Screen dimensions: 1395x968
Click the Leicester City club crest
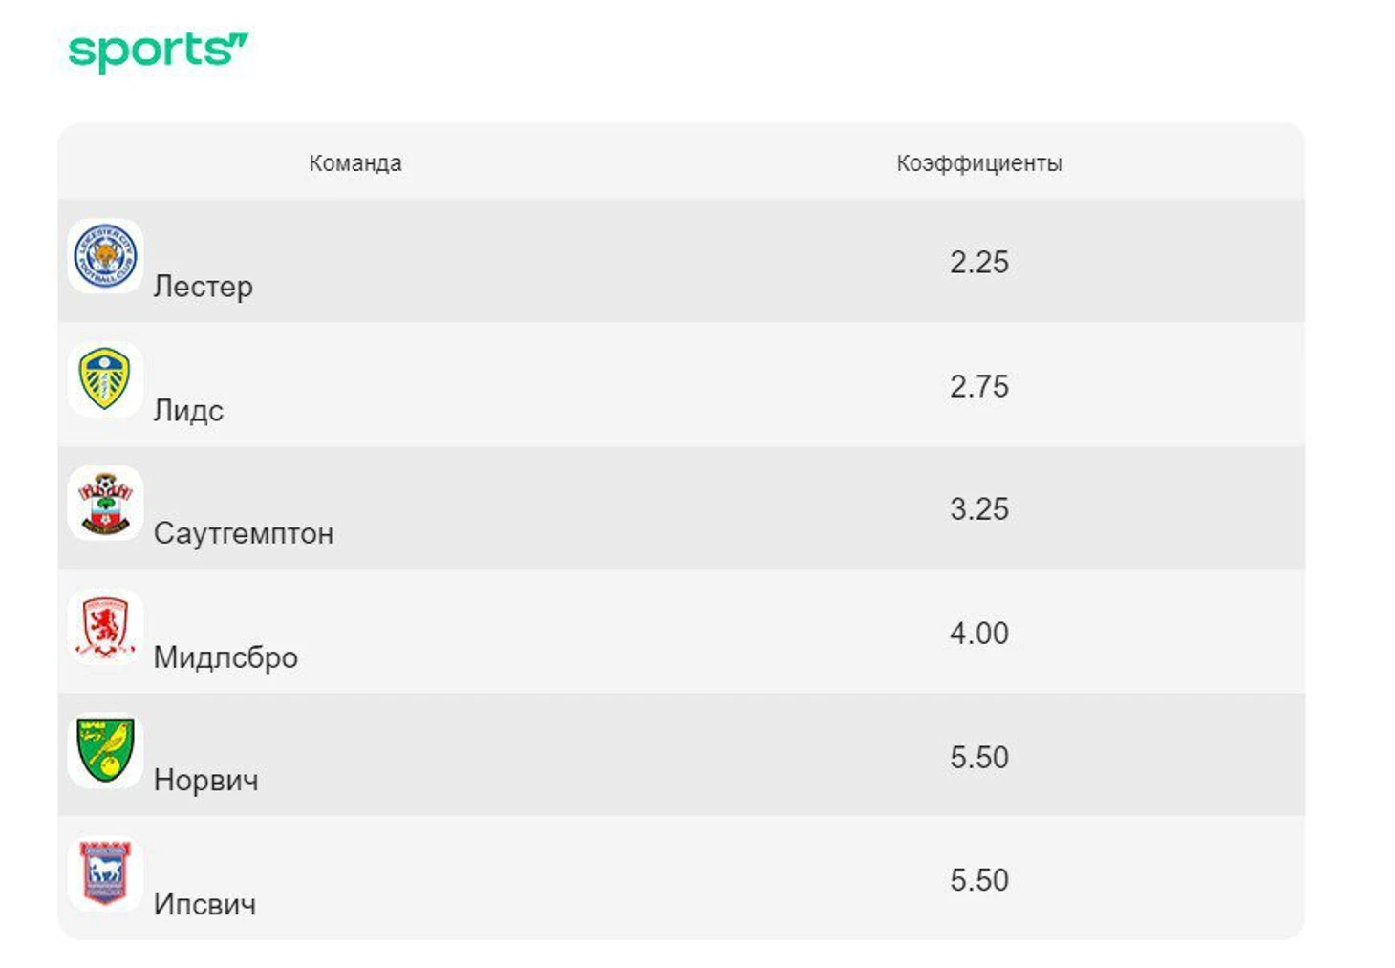pyautogui.click(x=105, y=256)
